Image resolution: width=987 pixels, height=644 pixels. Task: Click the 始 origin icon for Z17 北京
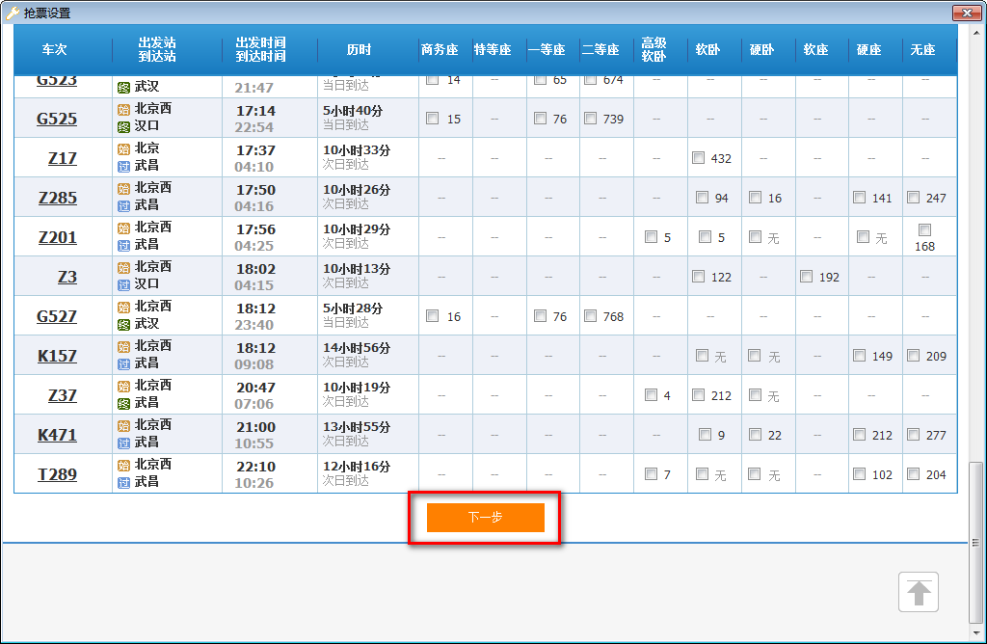click(123, 149)
